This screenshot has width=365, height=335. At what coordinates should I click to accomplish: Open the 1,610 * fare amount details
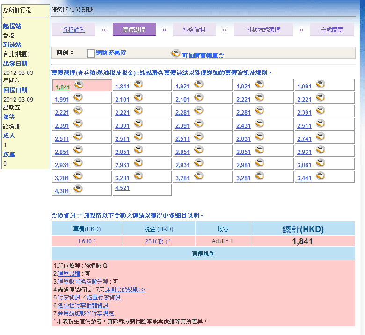86,241
